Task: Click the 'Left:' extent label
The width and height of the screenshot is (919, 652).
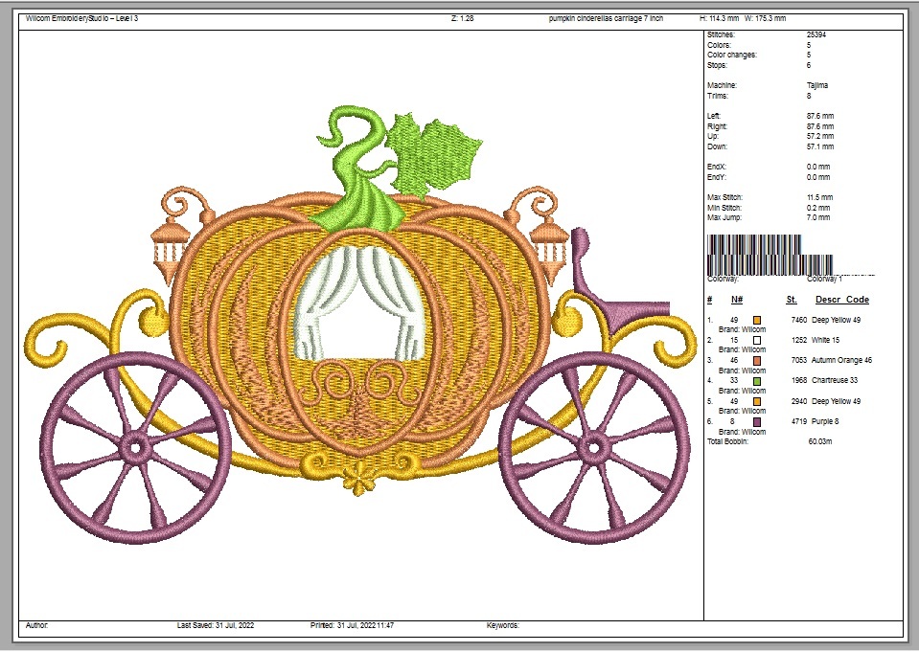Action: pyautogui.click(x=714, y=116)
